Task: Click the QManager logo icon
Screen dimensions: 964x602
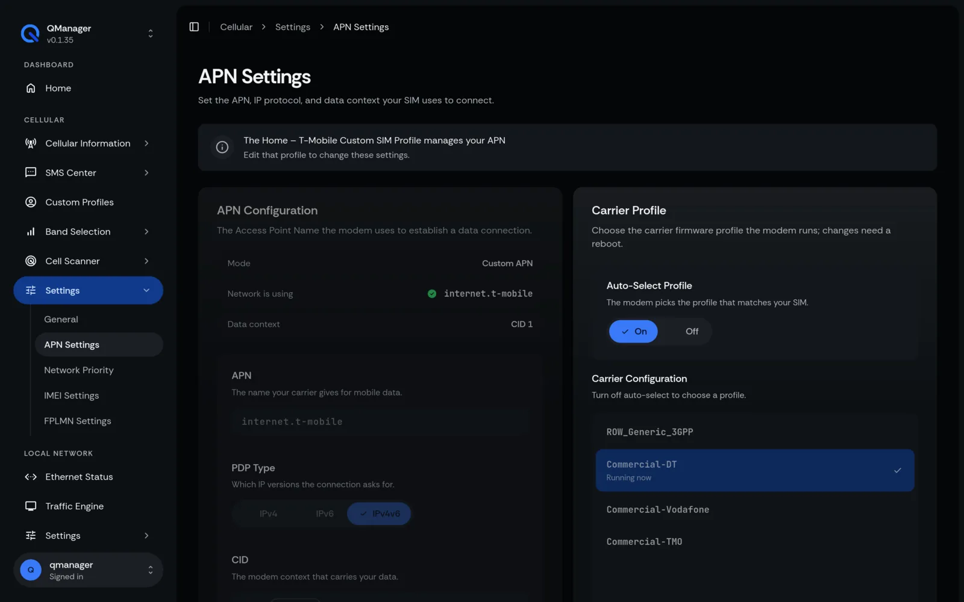Action: coord(30,34)
